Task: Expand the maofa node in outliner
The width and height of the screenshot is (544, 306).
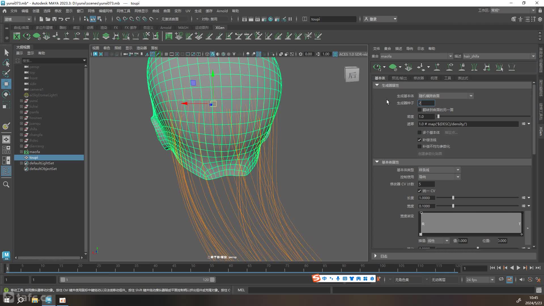Action: 21,152
